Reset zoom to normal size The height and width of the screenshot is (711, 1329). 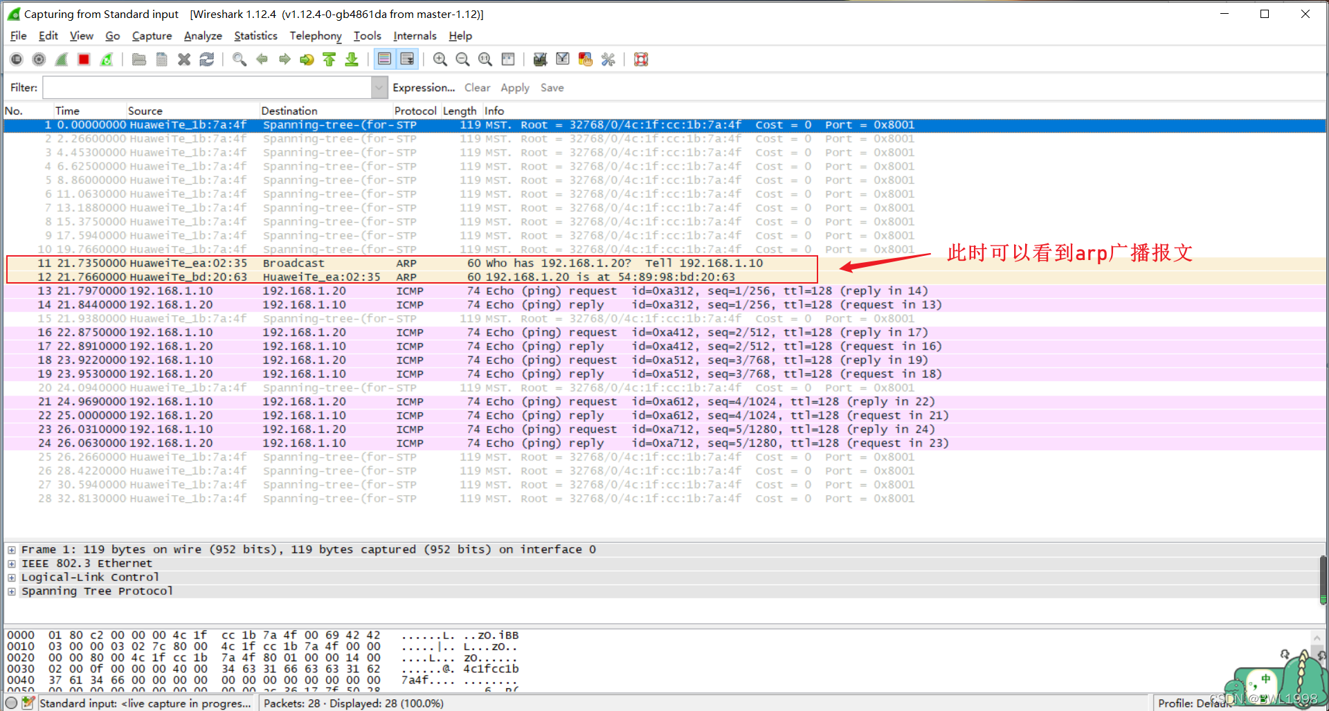click(x=485, y=59)
